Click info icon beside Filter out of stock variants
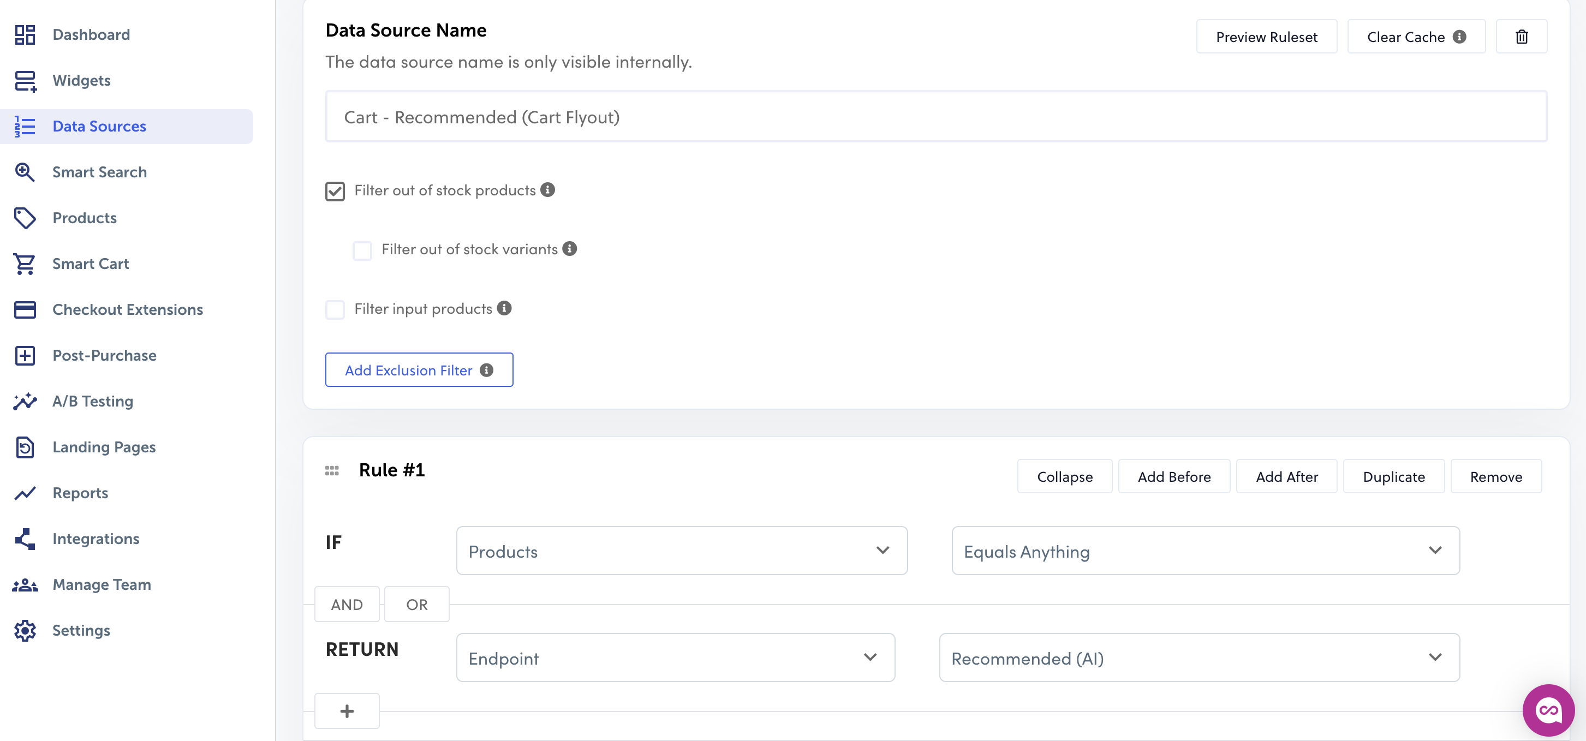 [x=569, y=249]
